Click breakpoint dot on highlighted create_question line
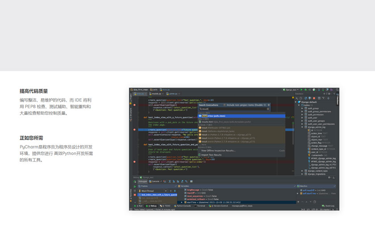Image resolution: width=375 pixels, height=237 pixels. click(x=134, y=130)
